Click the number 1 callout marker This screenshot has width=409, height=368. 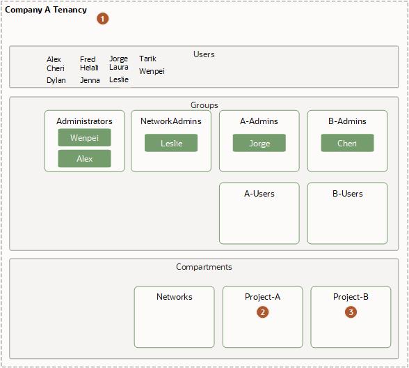coord(102,19)
